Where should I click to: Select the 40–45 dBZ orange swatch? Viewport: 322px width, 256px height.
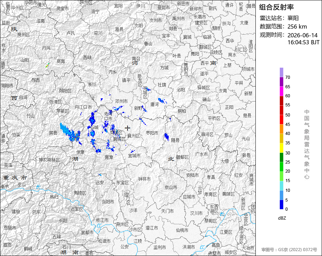(x=281, y=129)
